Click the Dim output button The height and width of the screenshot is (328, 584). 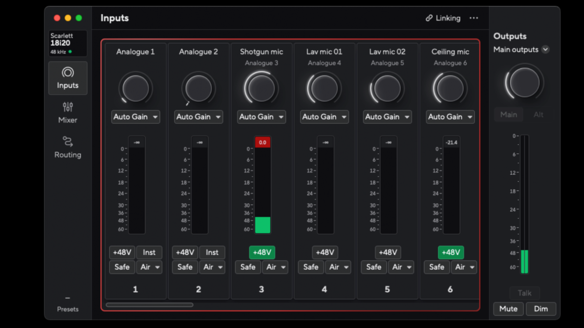[x=541, y=309]
